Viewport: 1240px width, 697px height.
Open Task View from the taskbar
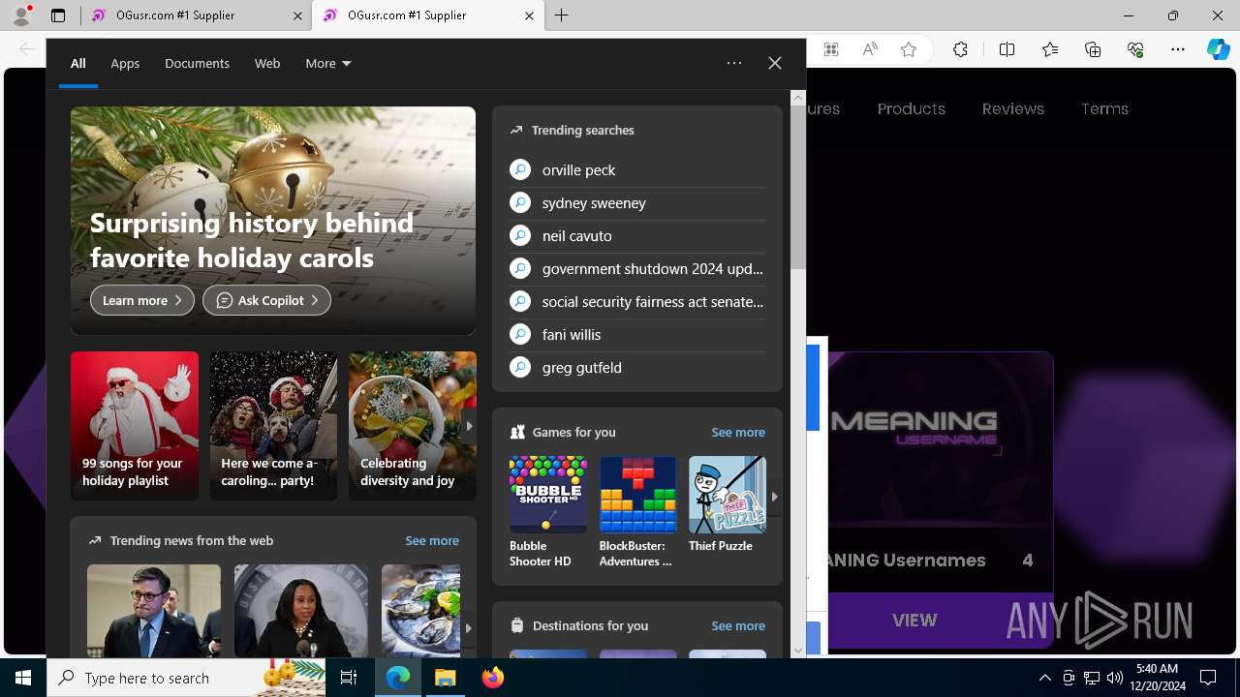(x=349, y=679)
